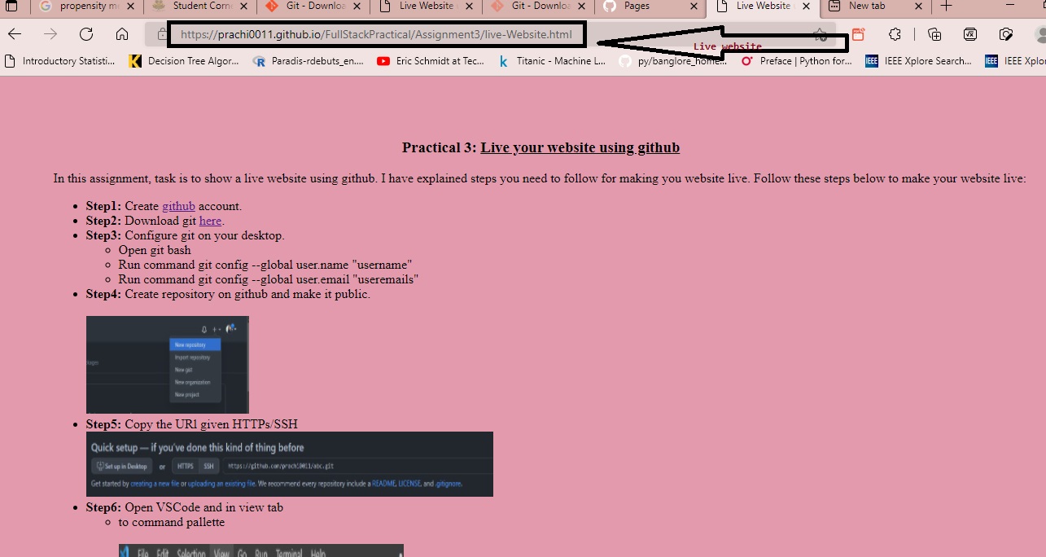
Task: Click 'Step5:' Copy the URl text
Action: [x=192, y=424]
